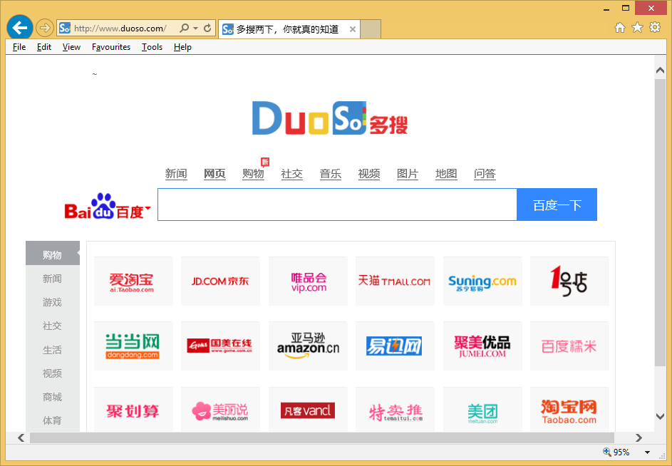The image size is (672, 466).
Task: Click the address bar search magnifier icon
Action: pyautogui.click(x=185, y=29)
